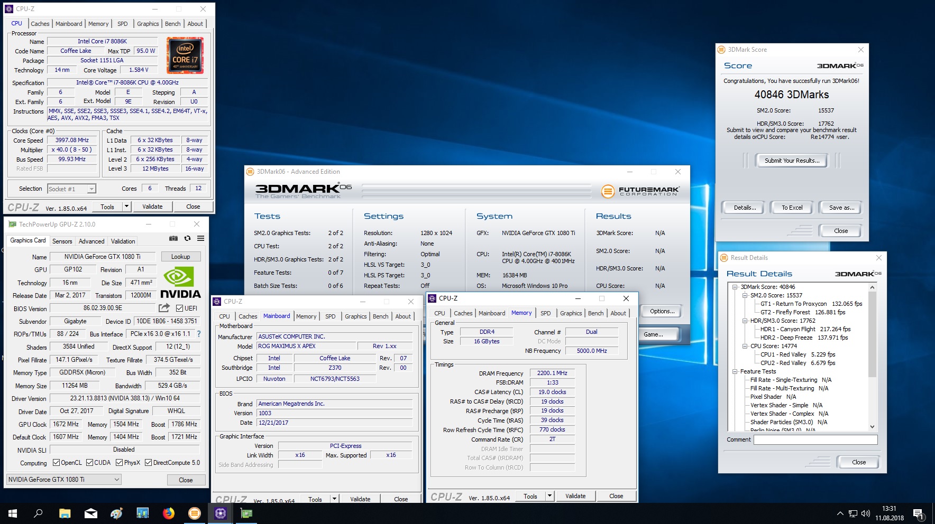Viewport: 935px width, 524px height.
Task: Click the NVIDIA logo in GPU-Z
Action: click(180, 282)
